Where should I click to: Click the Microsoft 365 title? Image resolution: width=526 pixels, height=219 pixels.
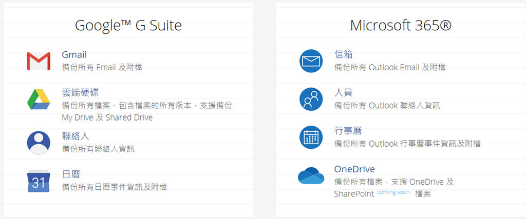point(401,26)
